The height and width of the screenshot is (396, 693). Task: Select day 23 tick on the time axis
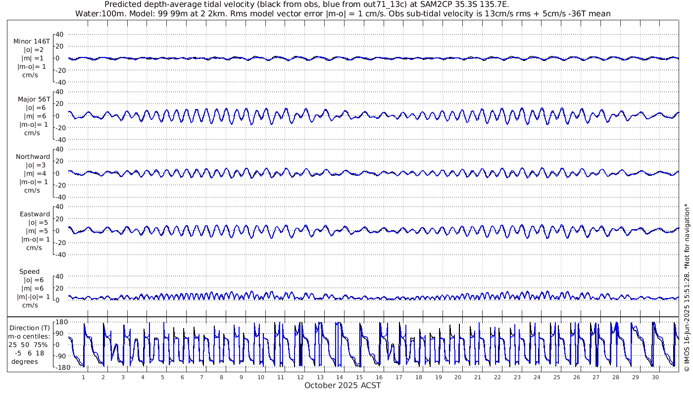click(517, 377)
